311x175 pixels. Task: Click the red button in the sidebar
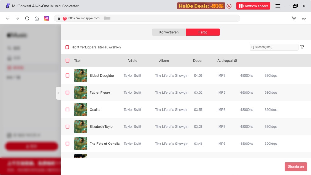pyautogui.click(x=31, y=146)
